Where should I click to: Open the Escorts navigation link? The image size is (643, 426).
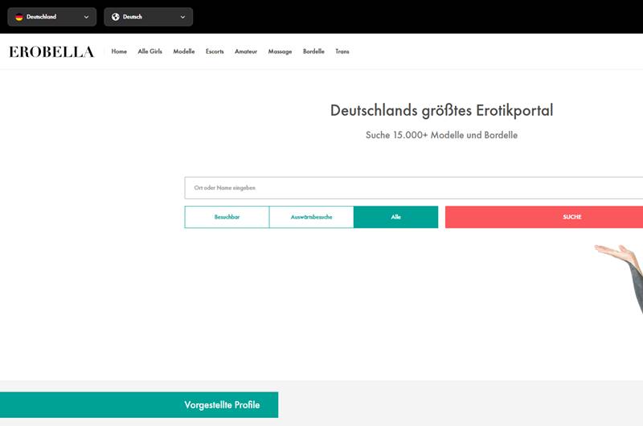215,51
